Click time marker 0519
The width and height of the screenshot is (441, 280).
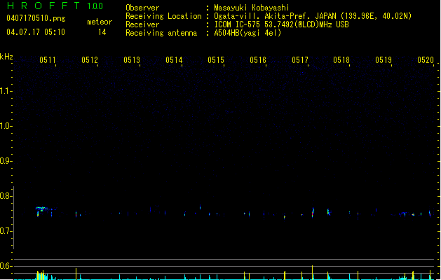384,60
